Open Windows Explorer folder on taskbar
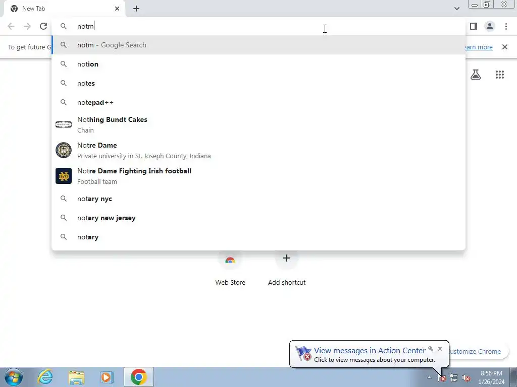This screenshot has height=387, width=517. (76, 377)
